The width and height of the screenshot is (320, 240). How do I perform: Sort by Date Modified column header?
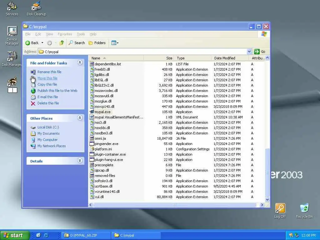pos(230,58)
